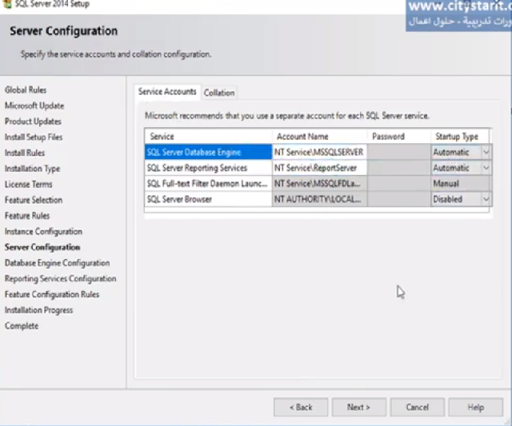
Task: Click Instance Configuration step in sidebar
Action: pos(43,232)
